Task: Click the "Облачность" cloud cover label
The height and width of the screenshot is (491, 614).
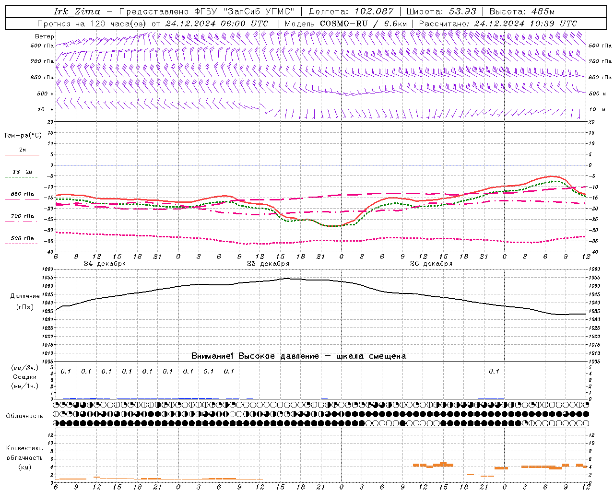Action: point(24,416)
